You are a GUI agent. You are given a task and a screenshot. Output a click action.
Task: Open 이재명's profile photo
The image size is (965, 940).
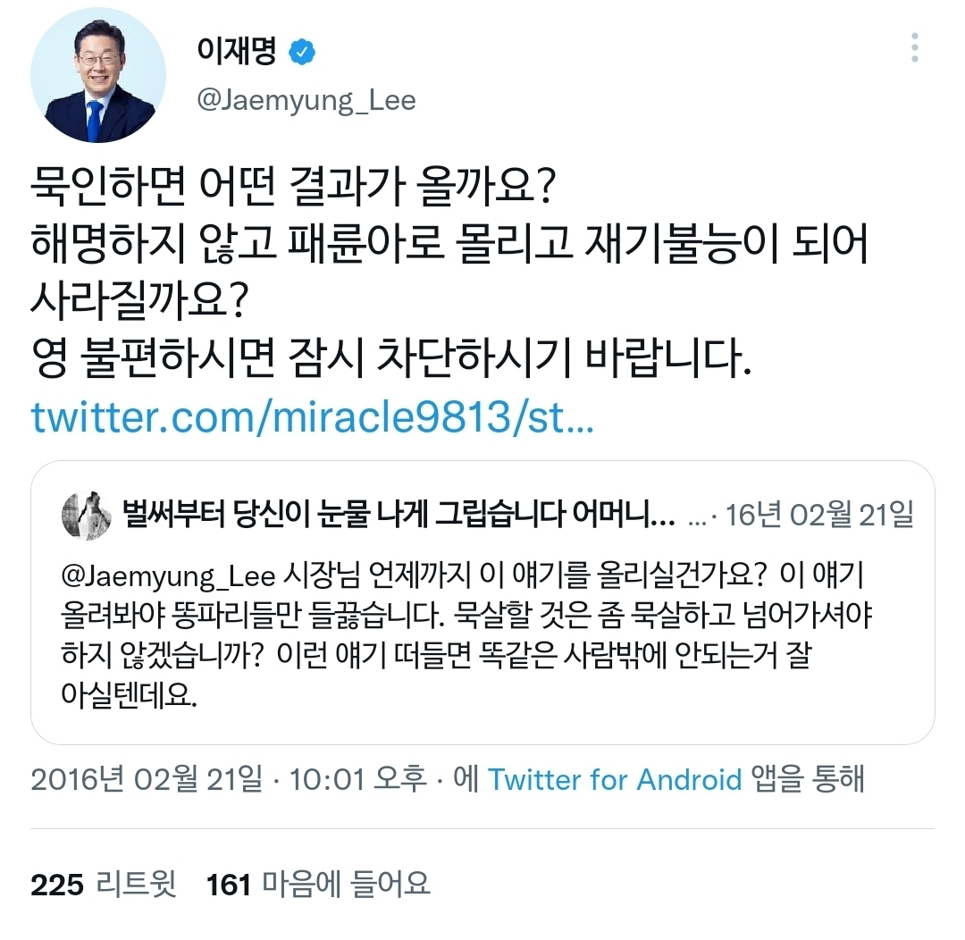98,75
